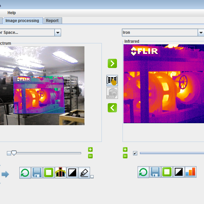Image resolution: width=204 pixels, height=204 pixels.
Task: Click the left toolbar refresh icon
Action: tap(25, 172)
